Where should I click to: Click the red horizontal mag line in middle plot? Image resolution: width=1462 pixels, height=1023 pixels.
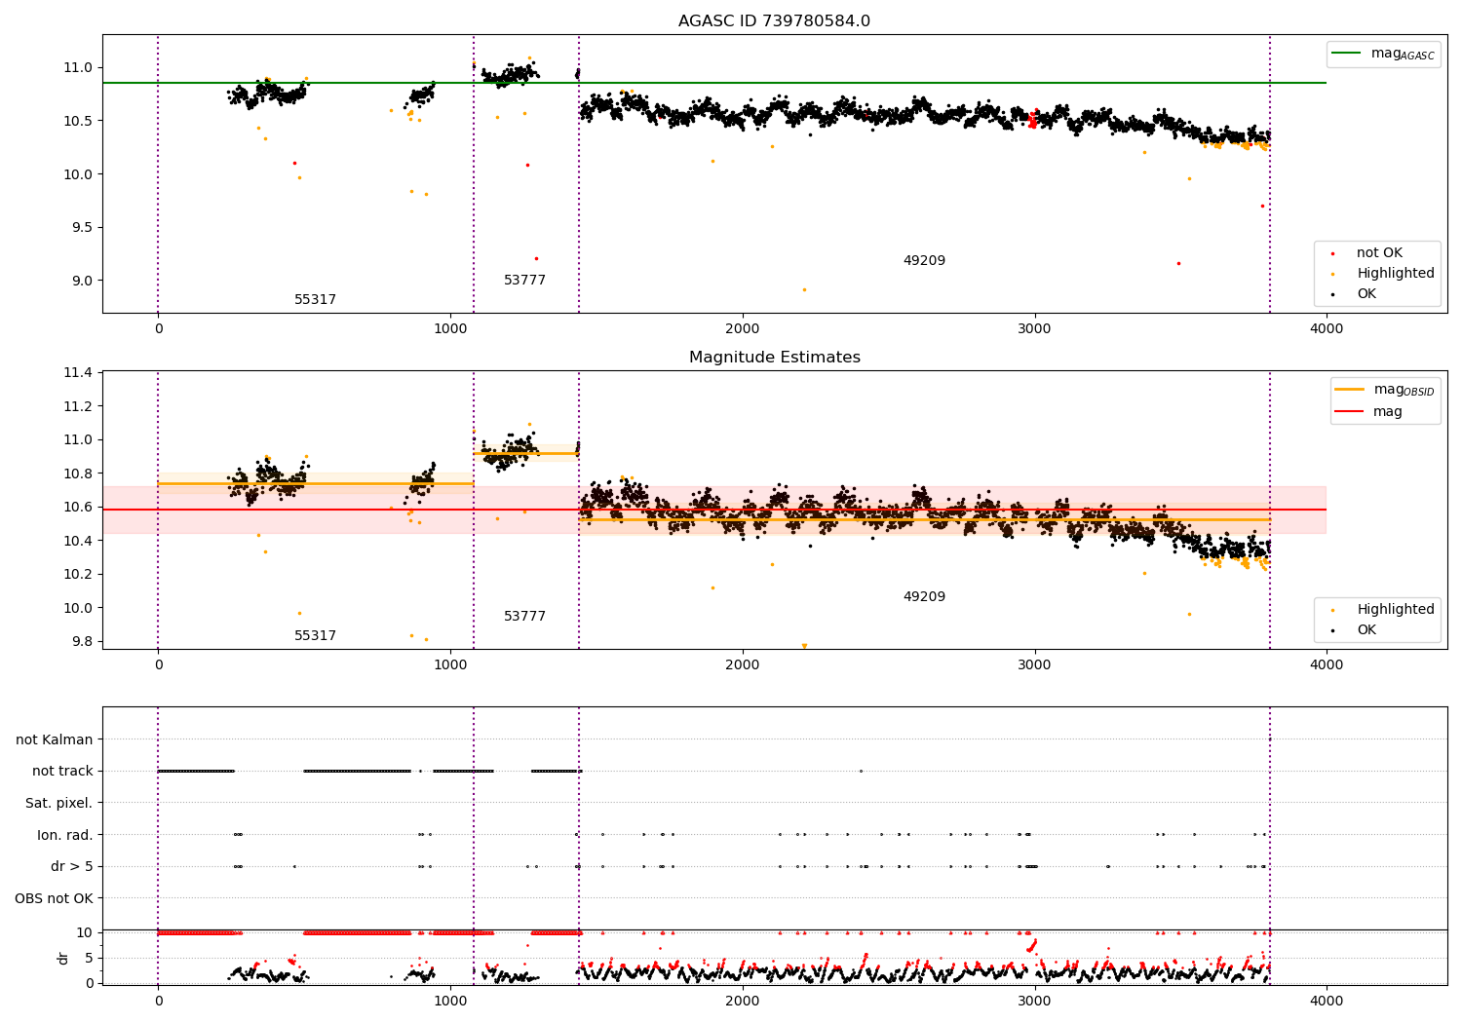(x=713, y=510)
